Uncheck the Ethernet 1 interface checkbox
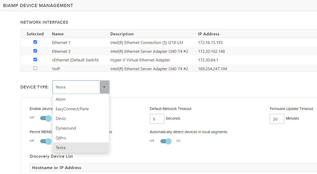317x174 pixels. tap(35, 42)
